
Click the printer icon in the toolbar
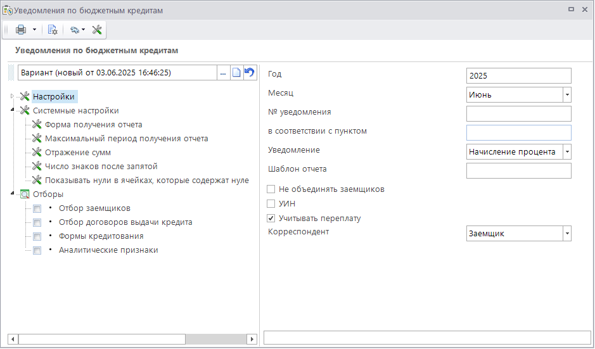21,30
